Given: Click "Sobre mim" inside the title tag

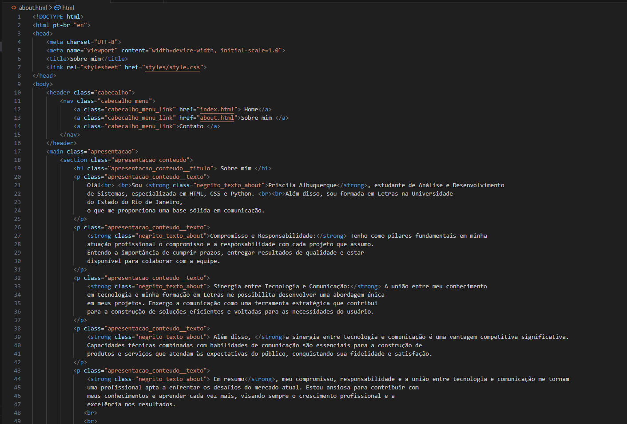Looking at the screenshot, I should click(x=85, y=59).
